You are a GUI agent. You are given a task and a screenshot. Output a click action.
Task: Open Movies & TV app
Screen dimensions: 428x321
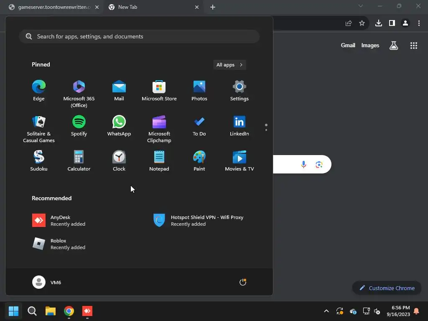(239, 161)
